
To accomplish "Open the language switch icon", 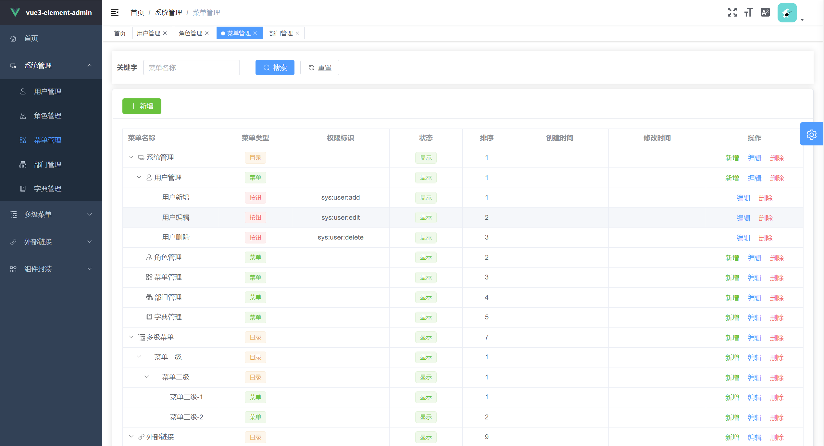I will pyautogui.click(x=765, y=12).
